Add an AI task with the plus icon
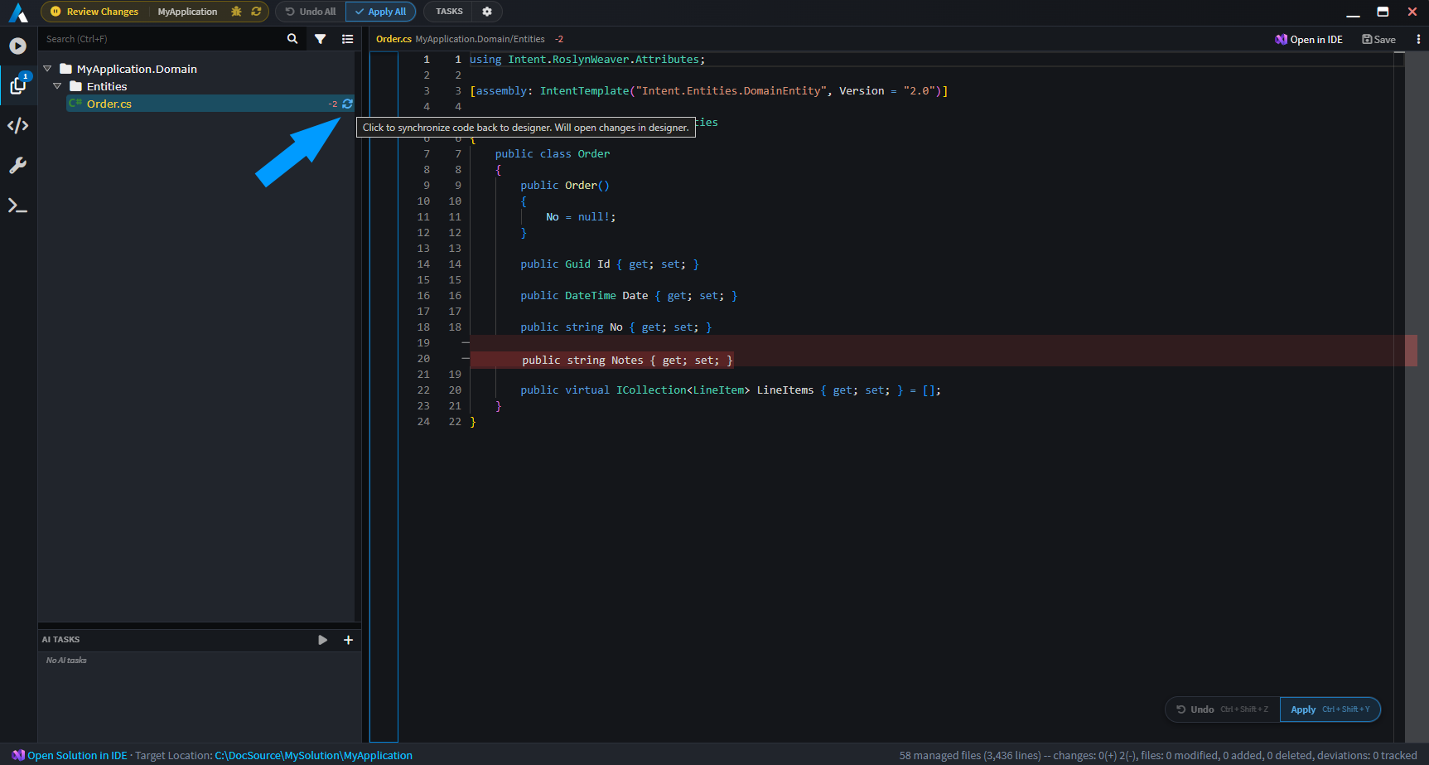 (349, 640)
